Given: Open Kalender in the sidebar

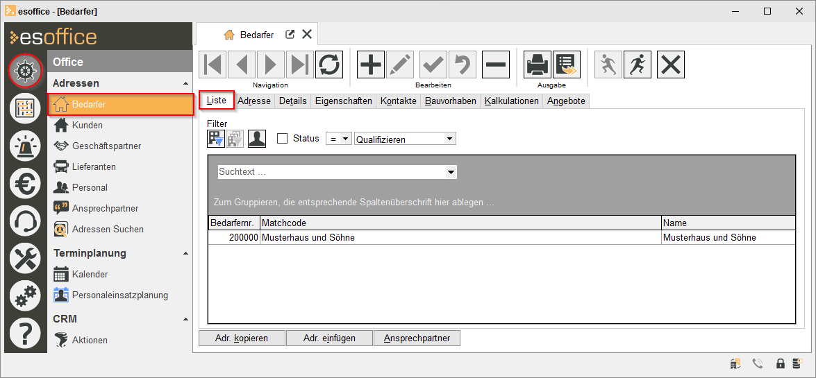Looking at the screenshot, I should pos(120,274).
